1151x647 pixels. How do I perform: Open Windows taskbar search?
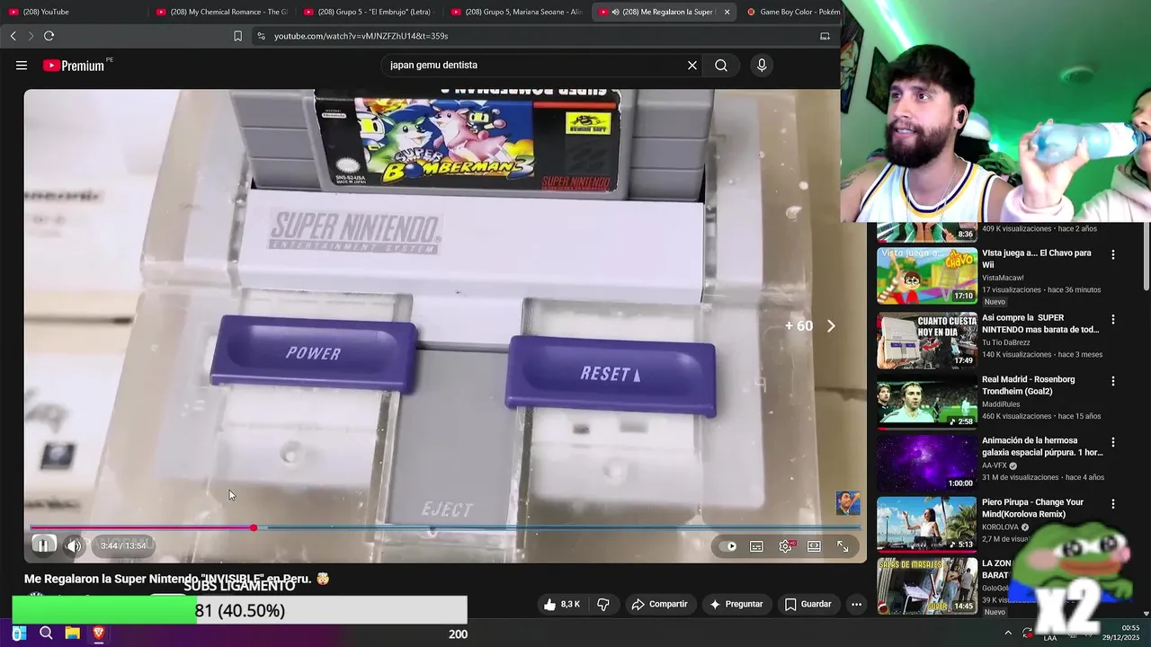[46, 634]
